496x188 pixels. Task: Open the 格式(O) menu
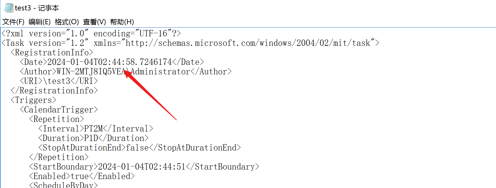point(67,22)
